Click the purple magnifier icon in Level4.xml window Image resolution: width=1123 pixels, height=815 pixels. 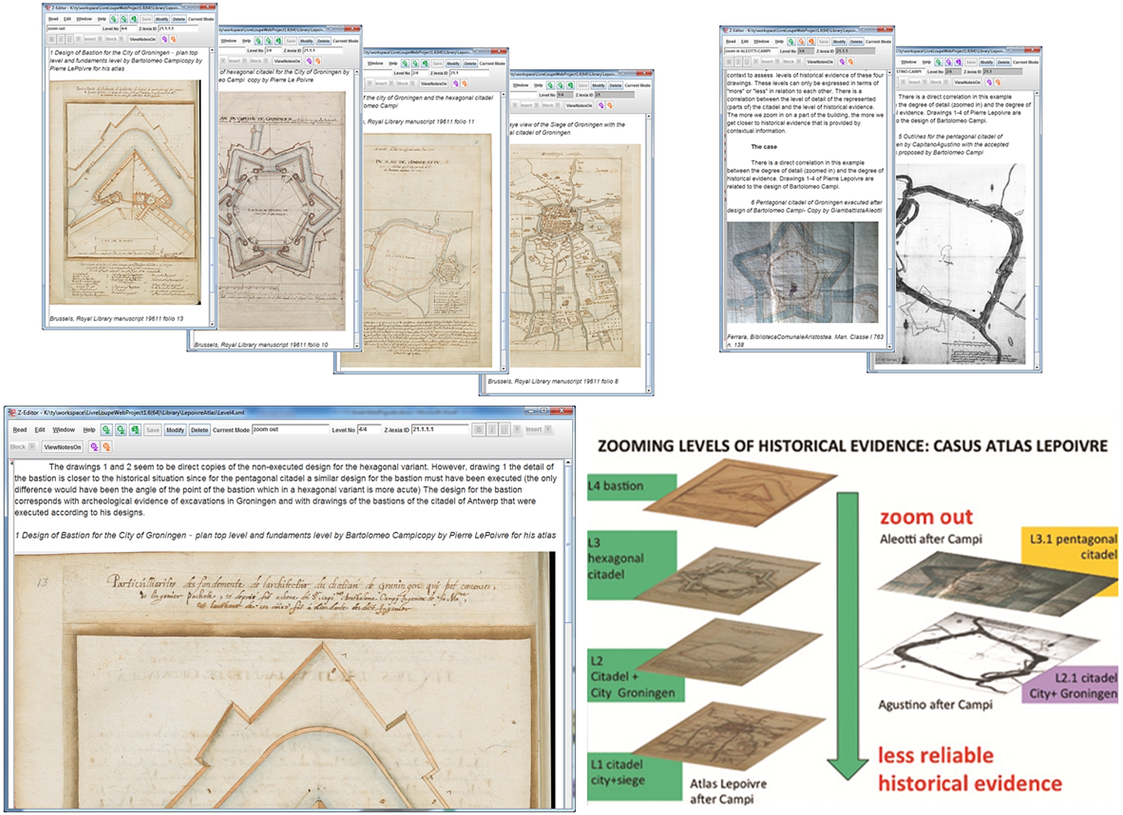pos(94,447)
